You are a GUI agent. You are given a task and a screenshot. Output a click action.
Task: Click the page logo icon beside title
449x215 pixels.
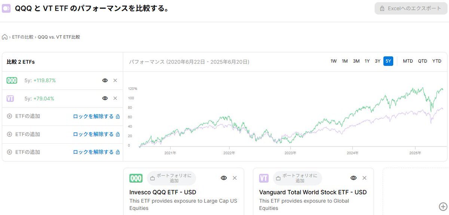(x=6, y=8)
